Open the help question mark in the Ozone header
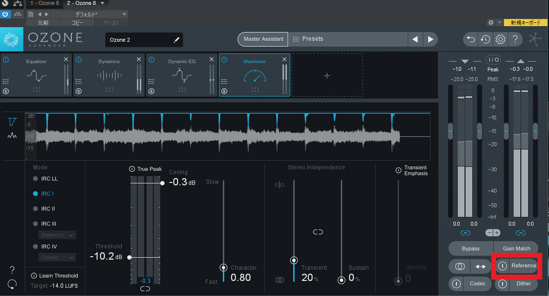549x296 pixels. [515, 39]
